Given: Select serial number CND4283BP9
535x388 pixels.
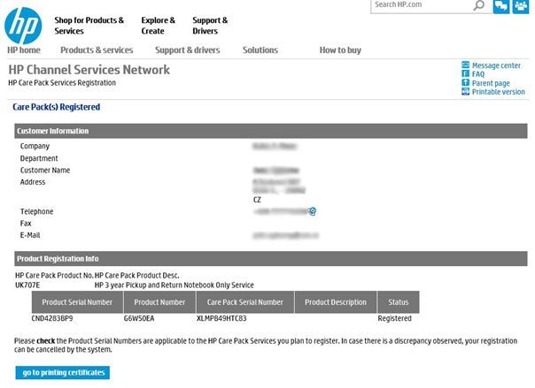Looking at the screenshot, I should click(x=52, y=318).
